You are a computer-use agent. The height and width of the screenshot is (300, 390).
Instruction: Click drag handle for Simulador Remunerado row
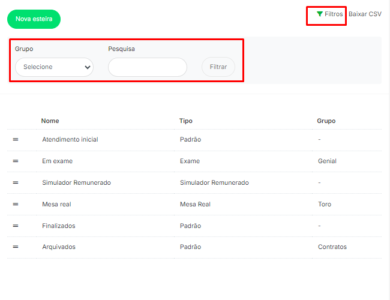click(16, 182)
